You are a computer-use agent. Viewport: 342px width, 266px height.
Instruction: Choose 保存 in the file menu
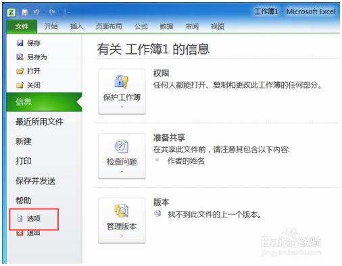point(28,43)
